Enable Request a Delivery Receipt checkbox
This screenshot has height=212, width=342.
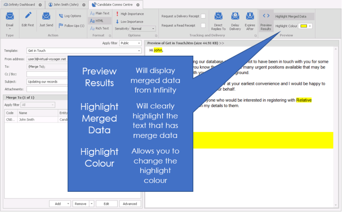click(203, 16)
